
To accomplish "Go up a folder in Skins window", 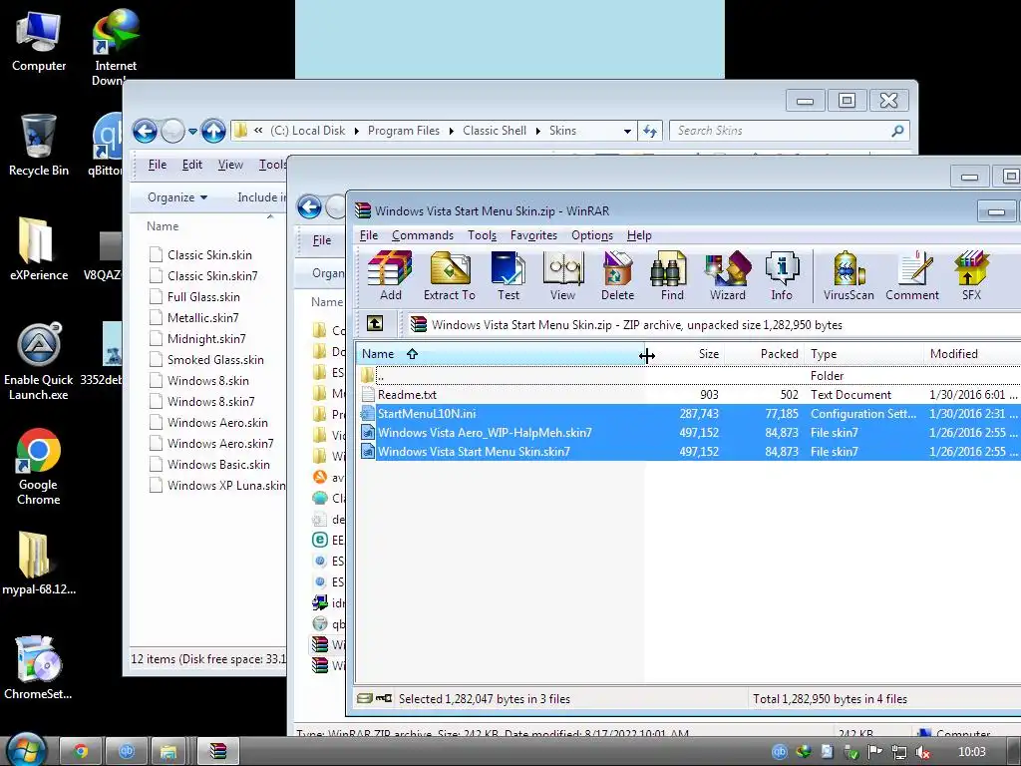I will [x=213, y=131].
